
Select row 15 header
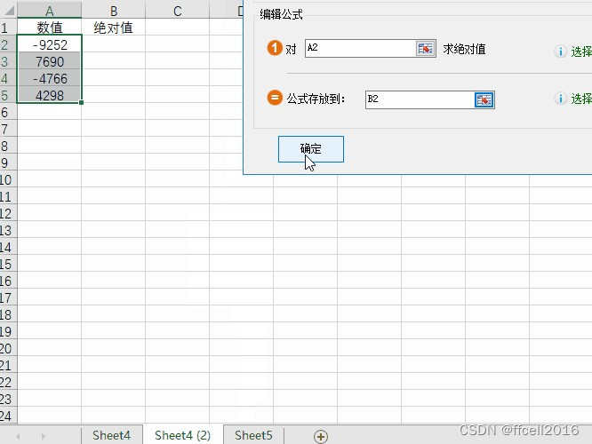tap(8, 264)
